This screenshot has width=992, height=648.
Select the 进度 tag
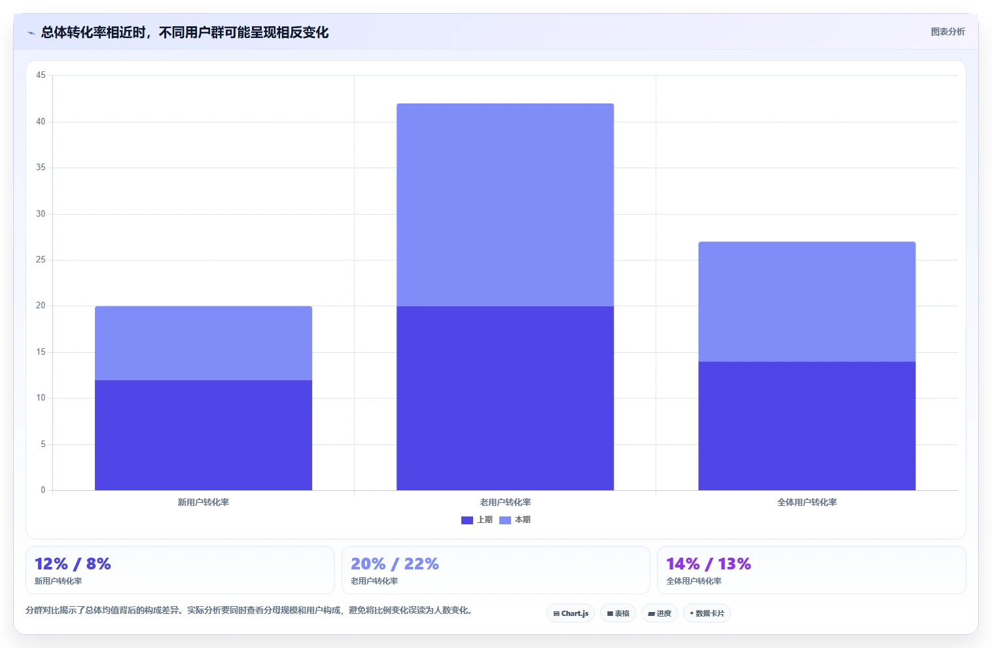[660, 613]
